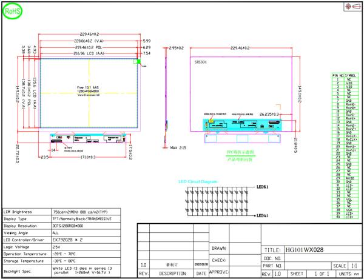Click the 'ALL' viewing angle value

click(x=55, y=233)
